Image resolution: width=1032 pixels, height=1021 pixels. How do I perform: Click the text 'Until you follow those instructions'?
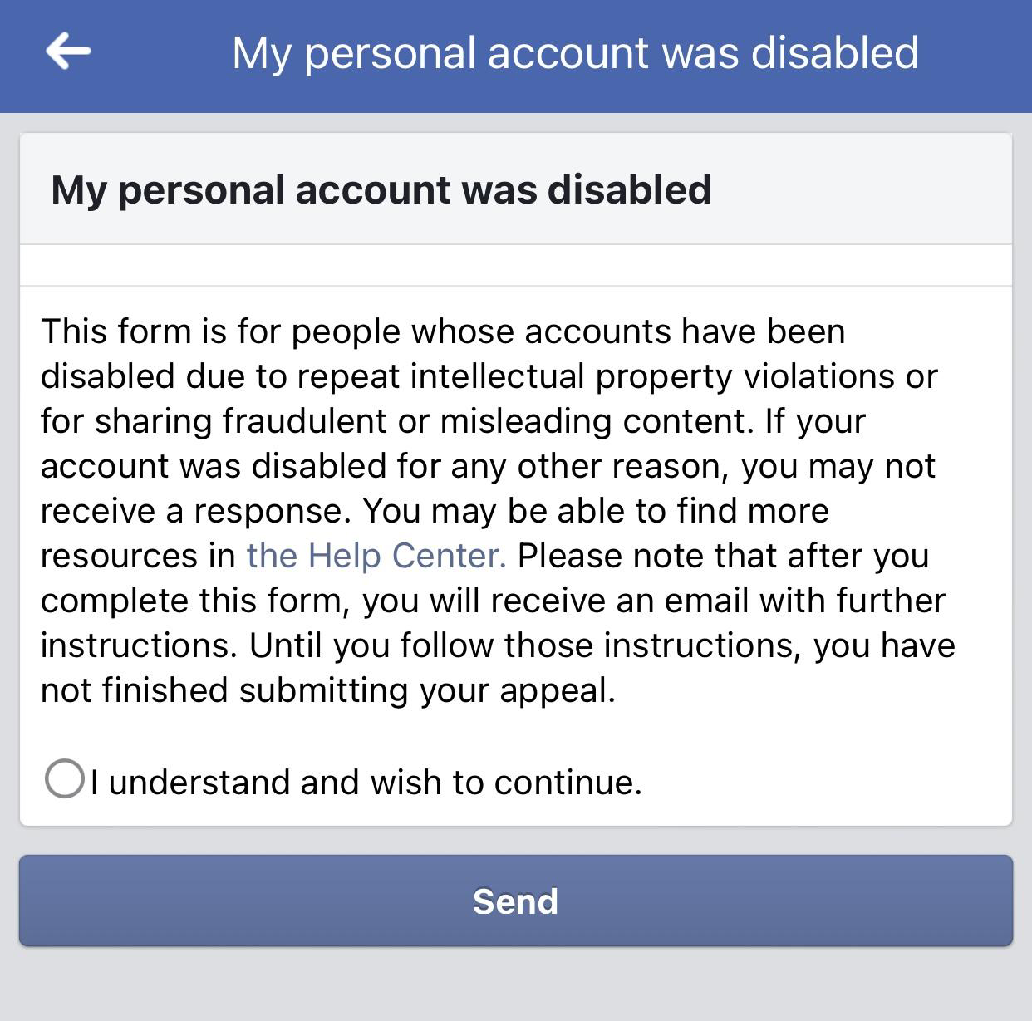525,645
